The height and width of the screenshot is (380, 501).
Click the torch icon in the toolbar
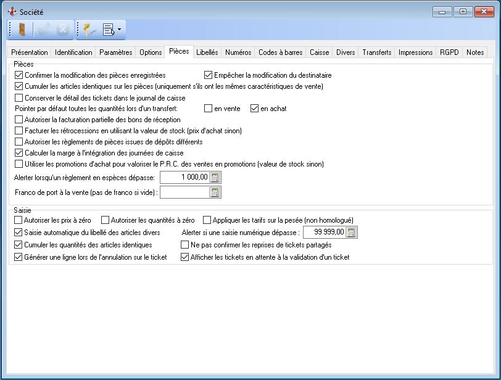[x=90, y=30]
